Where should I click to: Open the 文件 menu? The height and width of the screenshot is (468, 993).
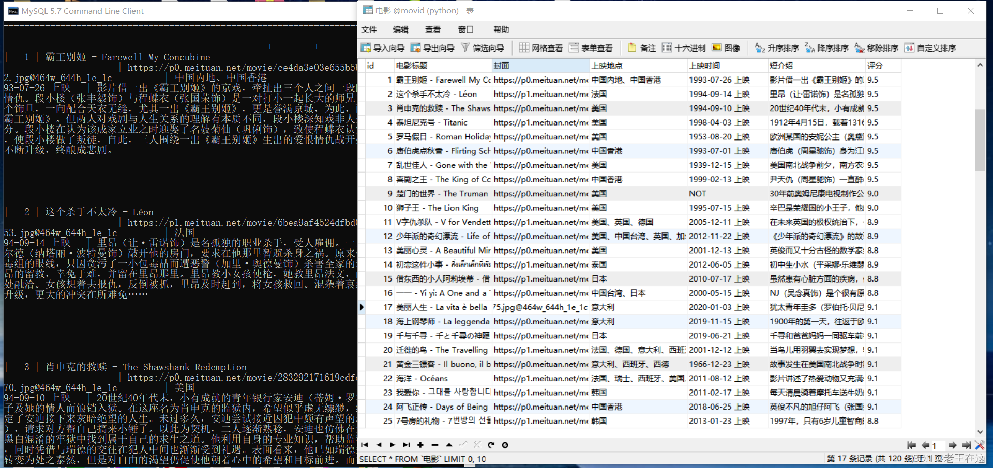369,29
